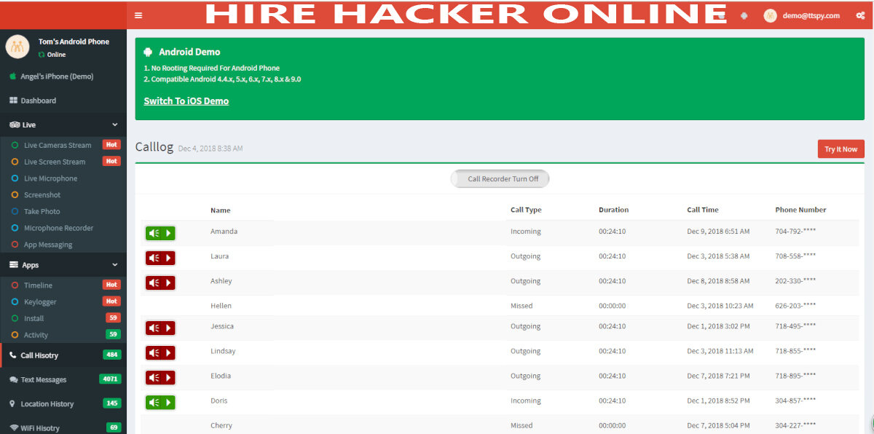Click the Try It Now button
This screenshot has height=434, width=874.
tap(840, 149)
